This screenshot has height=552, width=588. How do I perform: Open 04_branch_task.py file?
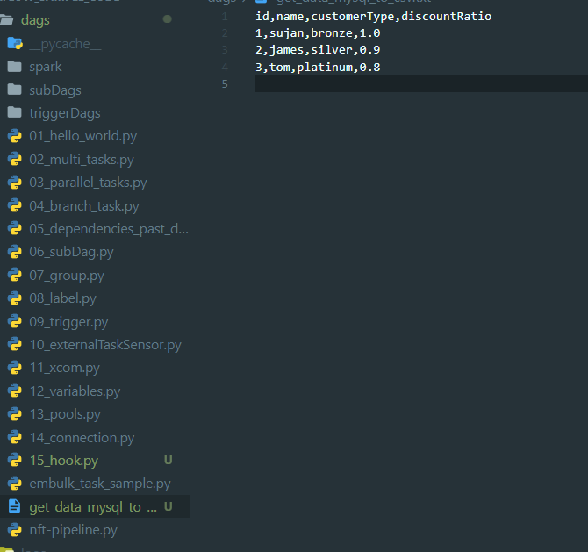[x=84, y=206]
